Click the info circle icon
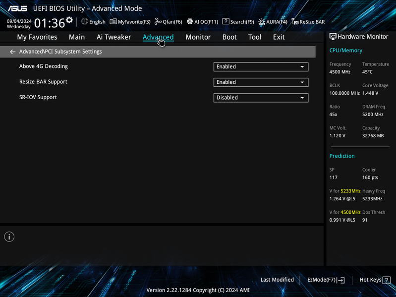 (x=9, y=237)
